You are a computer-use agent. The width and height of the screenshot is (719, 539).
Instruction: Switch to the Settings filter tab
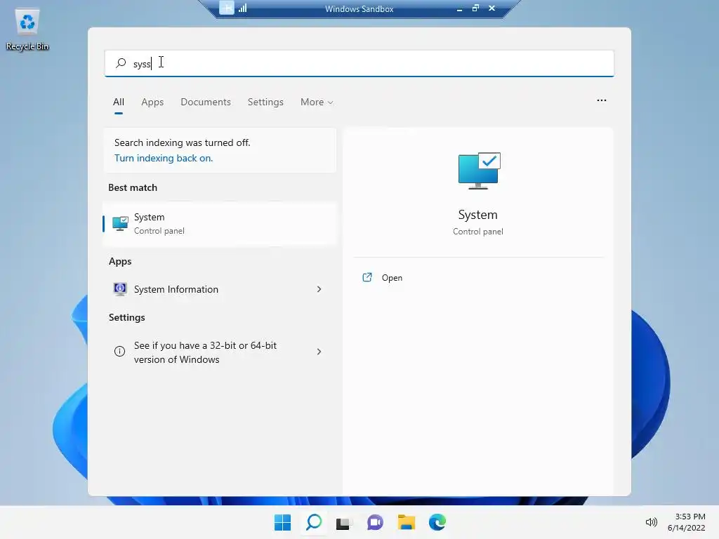coord(265,102)
